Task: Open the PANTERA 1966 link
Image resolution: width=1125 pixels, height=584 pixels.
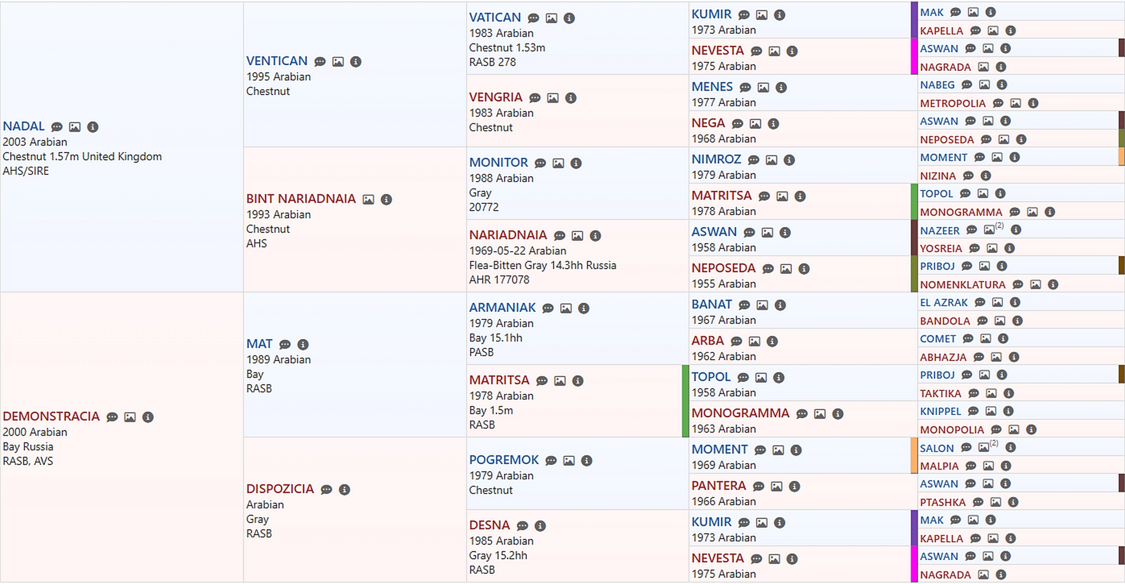Action: pyautogui.click(x=719, y=486)
